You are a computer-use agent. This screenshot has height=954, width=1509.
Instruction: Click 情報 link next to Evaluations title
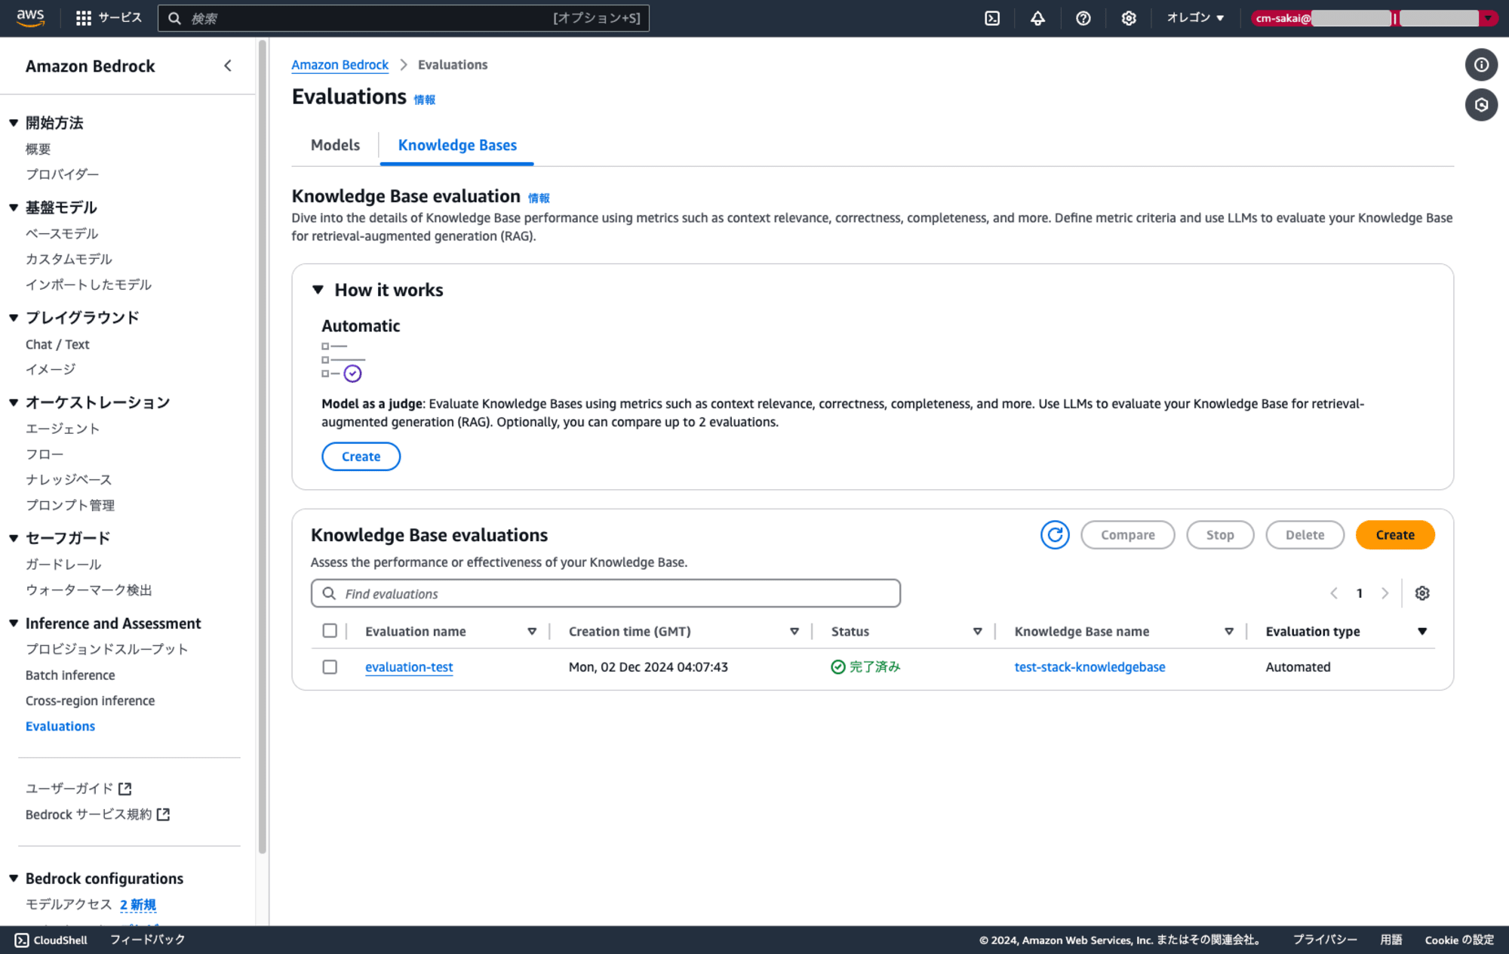[424, 100]
